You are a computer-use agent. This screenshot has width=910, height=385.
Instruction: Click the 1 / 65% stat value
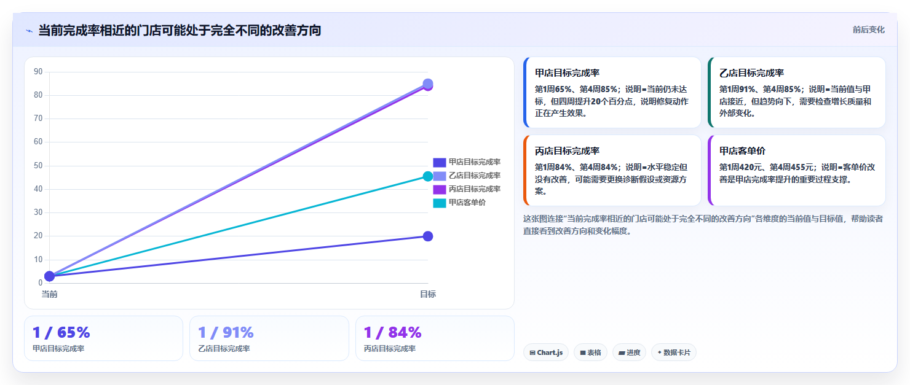(61, 332)
